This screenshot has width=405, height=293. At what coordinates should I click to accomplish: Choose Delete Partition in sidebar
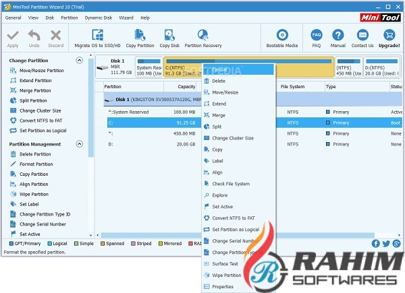coord(30,154)
